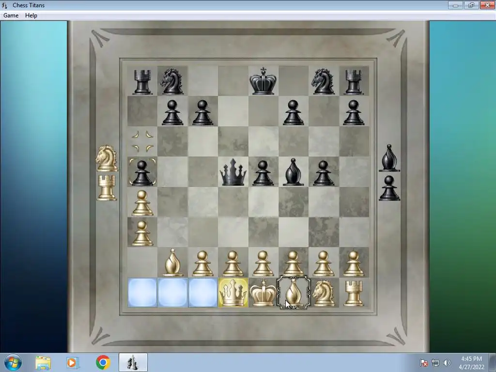Click the captured white rook beside board
Viewport: 496px width, 372px height.
107,188
